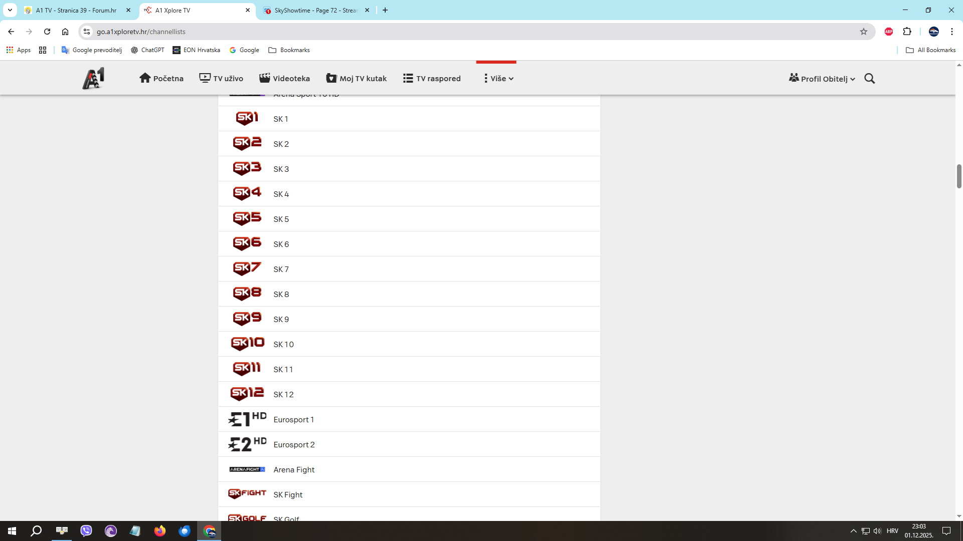This screenshot has height=541, width=963.
Task: Expand the Profil Obitelj dropdown
Action: [x=822, y=79]
